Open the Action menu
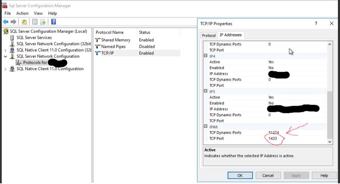 coord(22,13)
